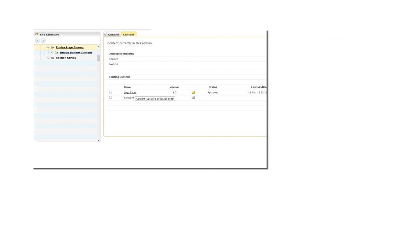Switch to the General tab
The width and height of the screenshot is (399, 243).
click(x=113, y=35)
